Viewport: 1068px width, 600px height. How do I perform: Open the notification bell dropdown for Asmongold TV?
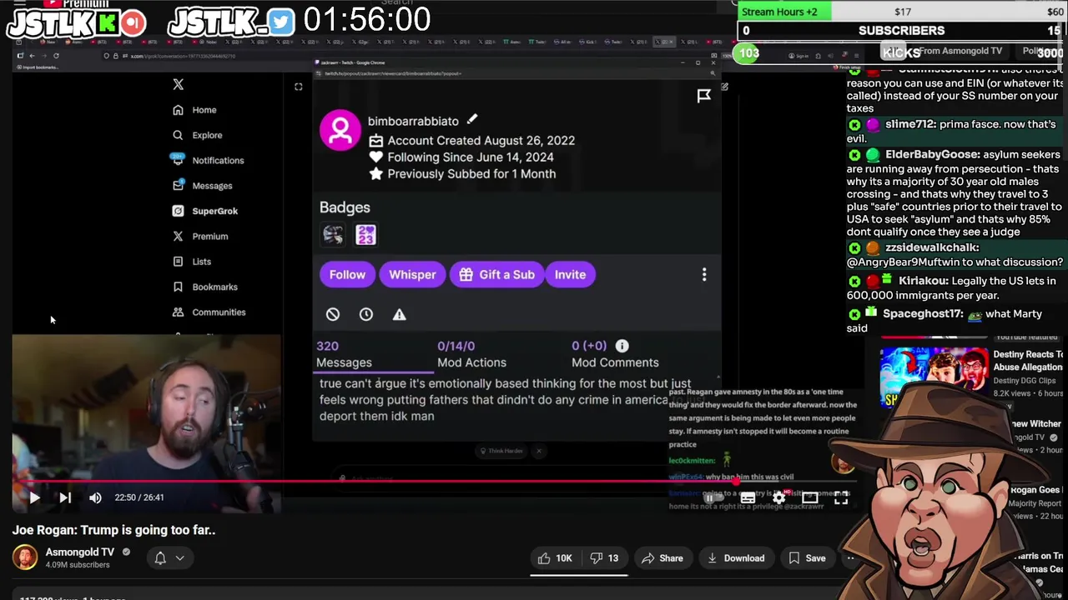169,558
